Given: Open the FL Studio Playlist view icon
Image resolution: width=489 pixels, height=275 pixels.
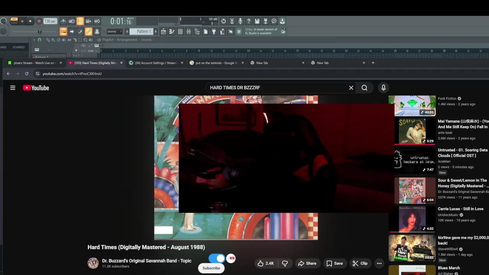Looking at the screenshot, I should tap(164, 32).
